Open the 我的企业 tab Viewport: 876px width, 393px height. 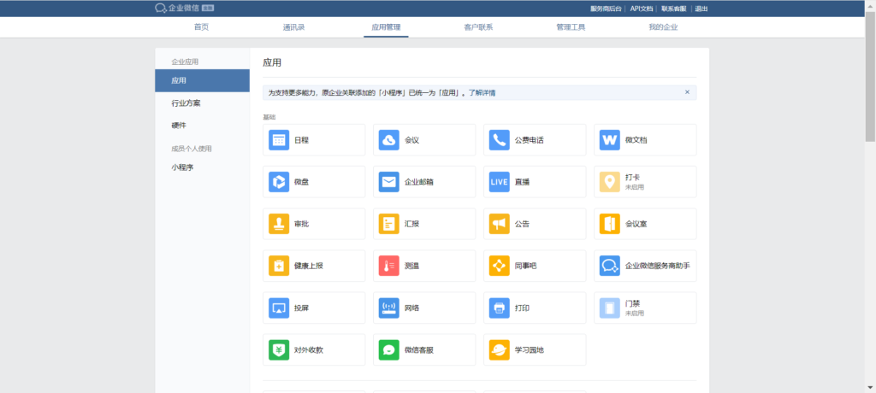[663, 27]
